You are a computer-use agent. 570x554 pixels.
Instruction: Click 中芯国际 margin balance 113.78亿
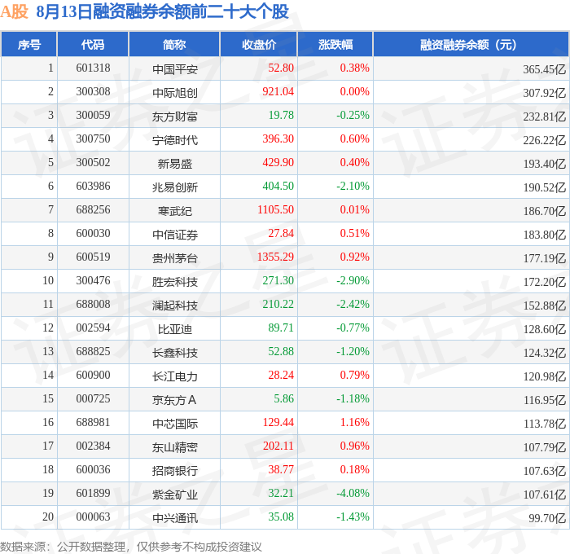(545, 424)
